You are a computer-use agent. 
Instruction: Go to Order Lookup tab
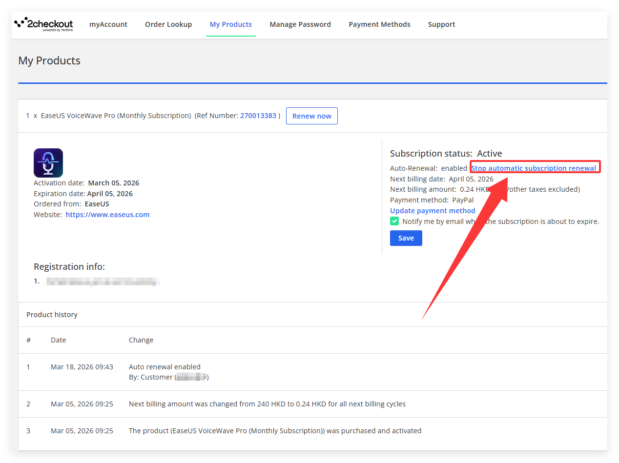point(168,24)
